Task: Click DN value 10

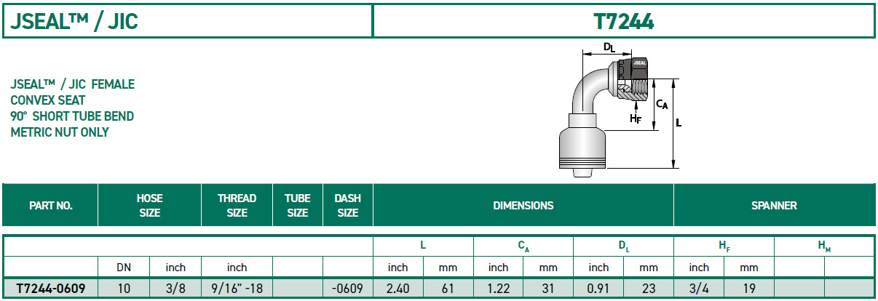Action: click(x=124, y=288)
